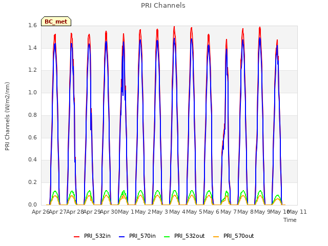Click the May 4 x-axis tick label

pos(177,212)
